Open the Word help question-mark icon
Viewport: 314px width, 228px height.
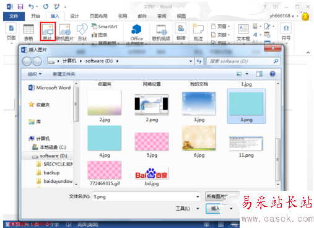click(265, 7)
